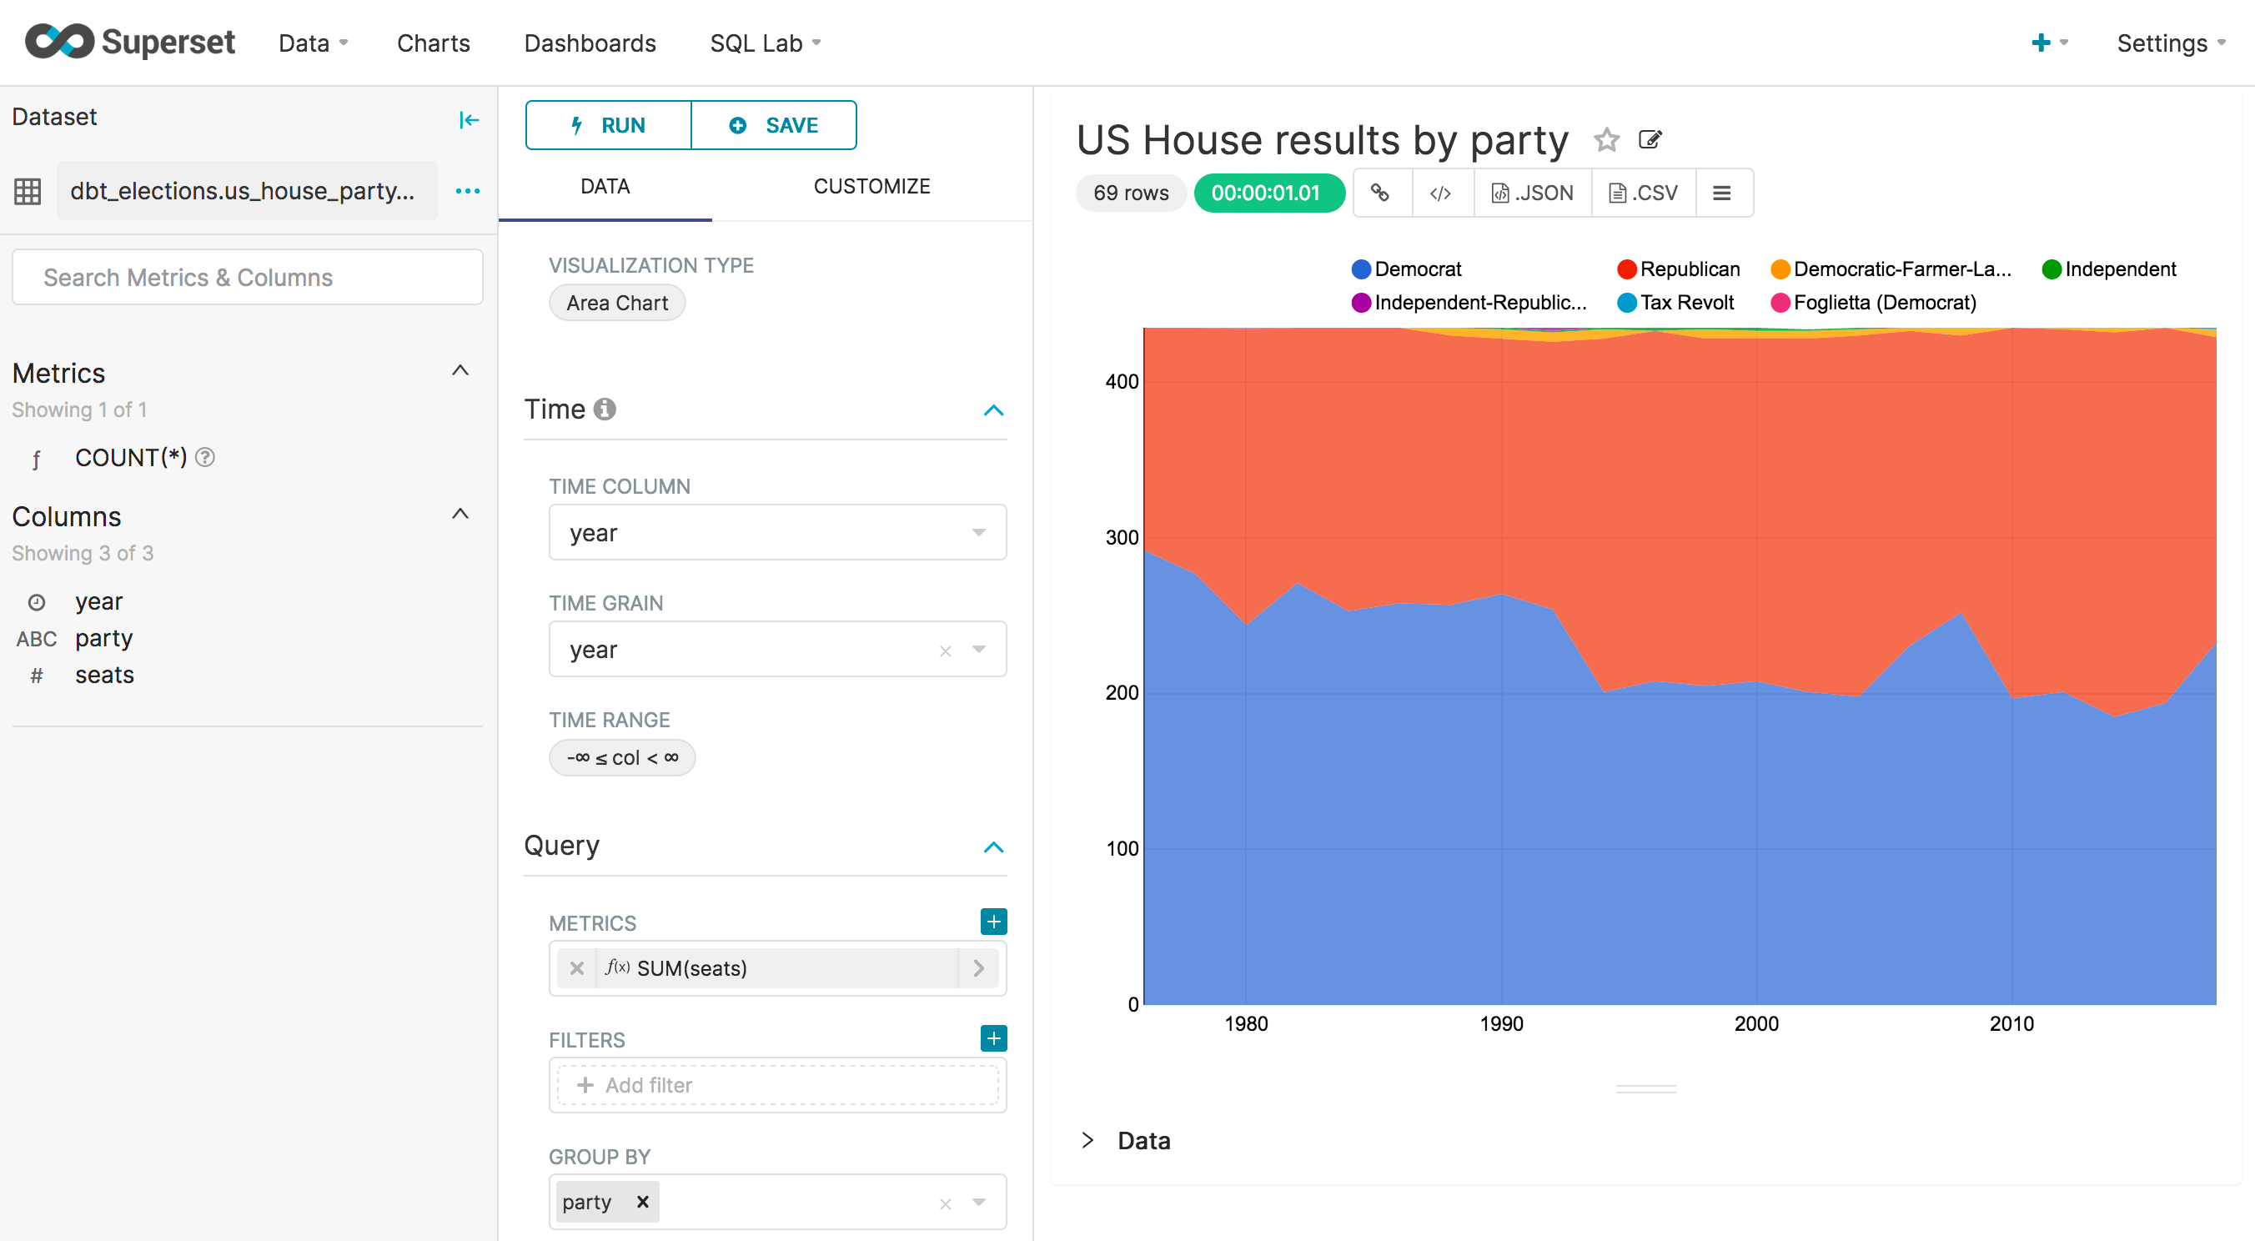The height and width of the screenshot is (1241, 2255).
Task: Open dataset options three-dot menu
Action: (x=468, y=191)
